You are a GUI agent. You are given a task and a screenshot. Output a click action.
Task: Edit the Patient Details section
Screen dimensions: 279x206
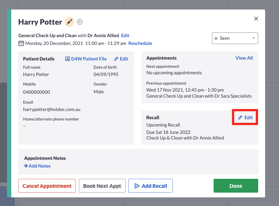pos(121,59)
